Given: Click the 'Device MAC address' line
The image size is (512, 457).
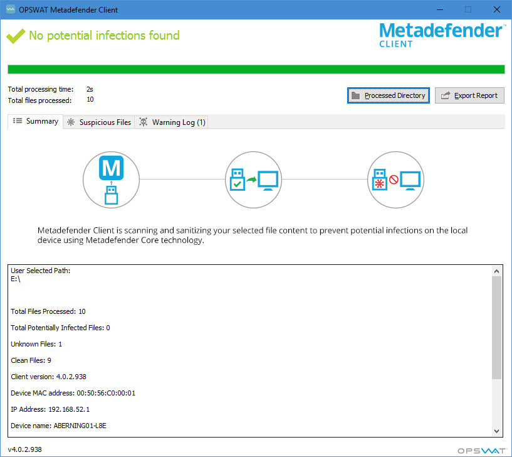Looking at the screenshot, I should coord(73,393).
